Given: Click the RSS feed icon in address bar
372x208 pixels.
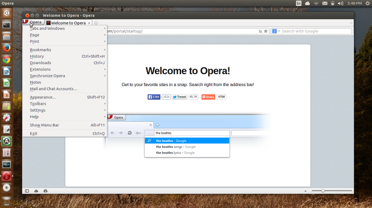Looking at the screenshot, I should [260, 31].
